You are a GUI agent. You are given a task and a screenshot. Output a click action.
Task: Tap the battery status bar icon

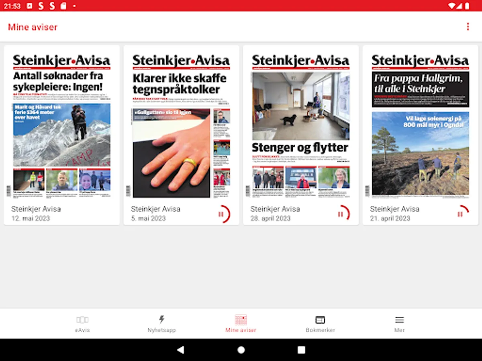[x=467, y=6]
